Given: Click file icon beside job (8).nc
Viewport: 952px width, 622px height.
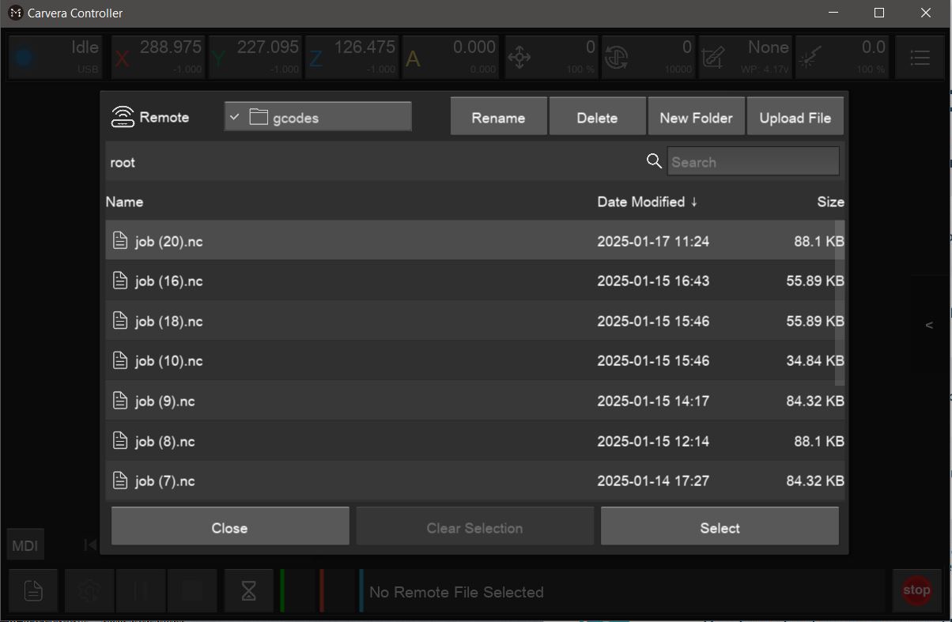Looking at the screenshot, I should click(120, 440).
